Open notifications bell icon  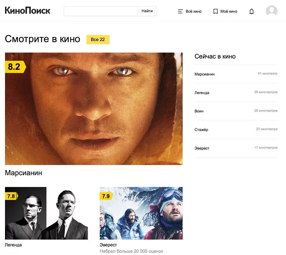pyautogui.click(x=252, y=11)
